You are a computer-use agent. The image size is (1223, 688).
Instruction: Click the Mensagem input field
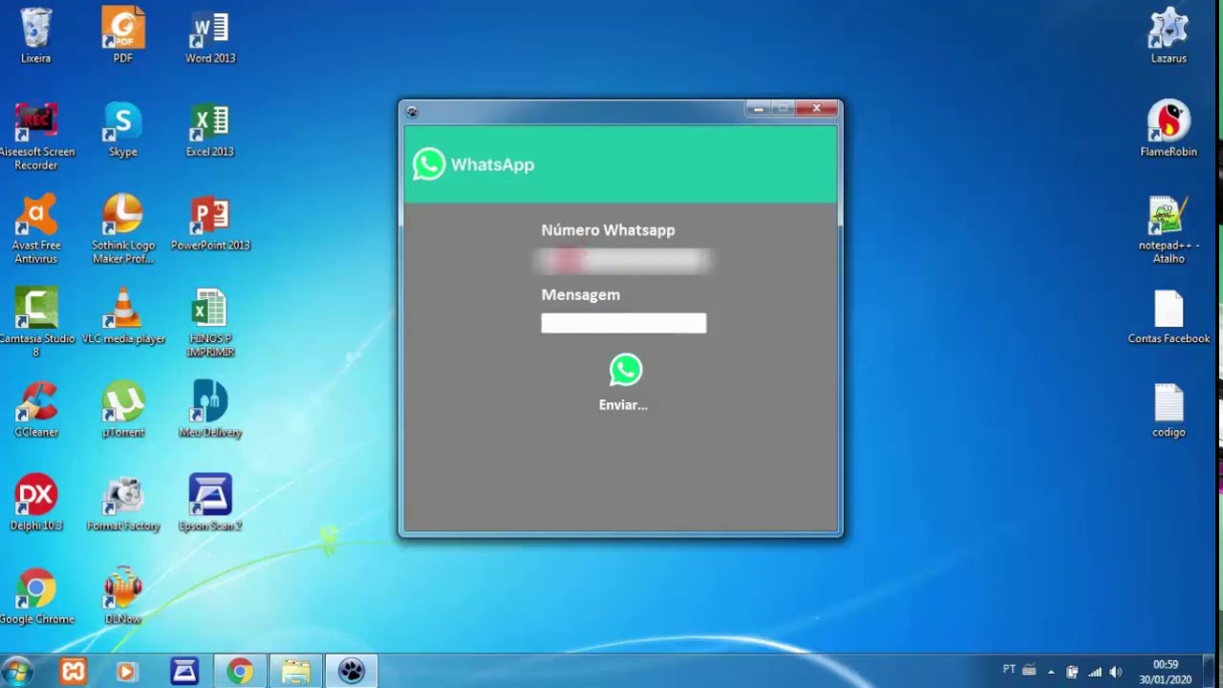(624, 323)
